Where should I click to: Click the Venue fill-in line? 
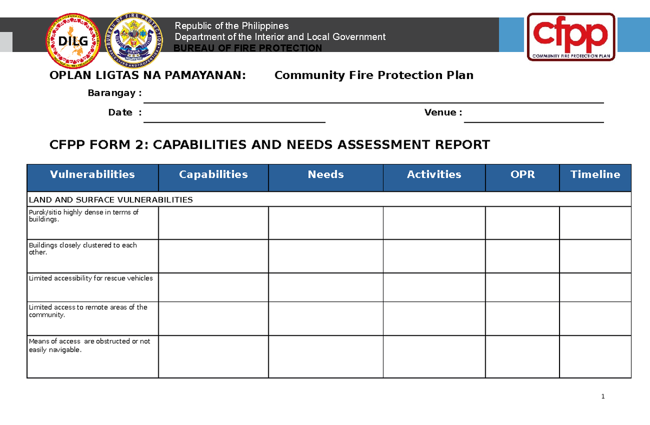(x=534, y=120)
